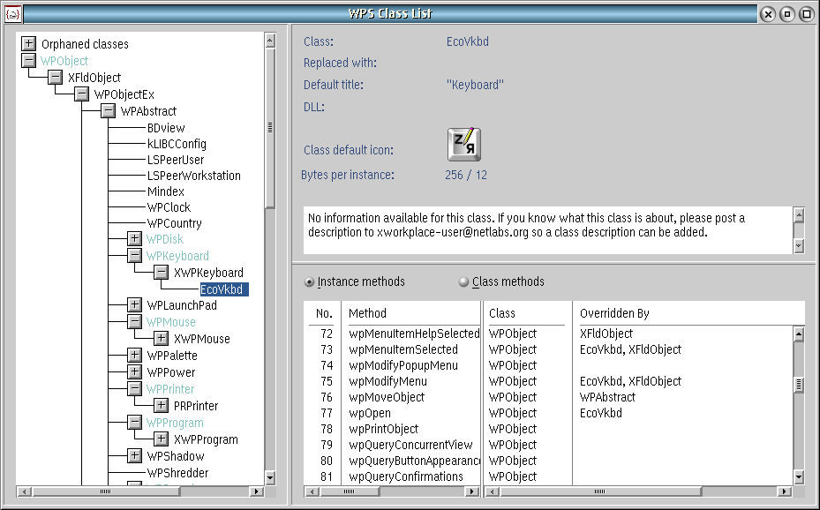Select WPCountry class
Screen dimensions: 820x510
[174, 223]
